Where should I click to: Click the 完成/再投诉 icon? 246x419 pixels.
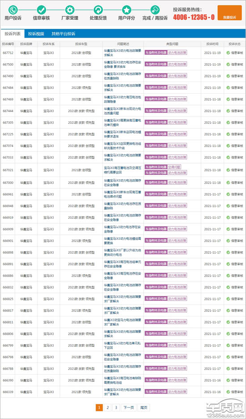click(155, 10)
